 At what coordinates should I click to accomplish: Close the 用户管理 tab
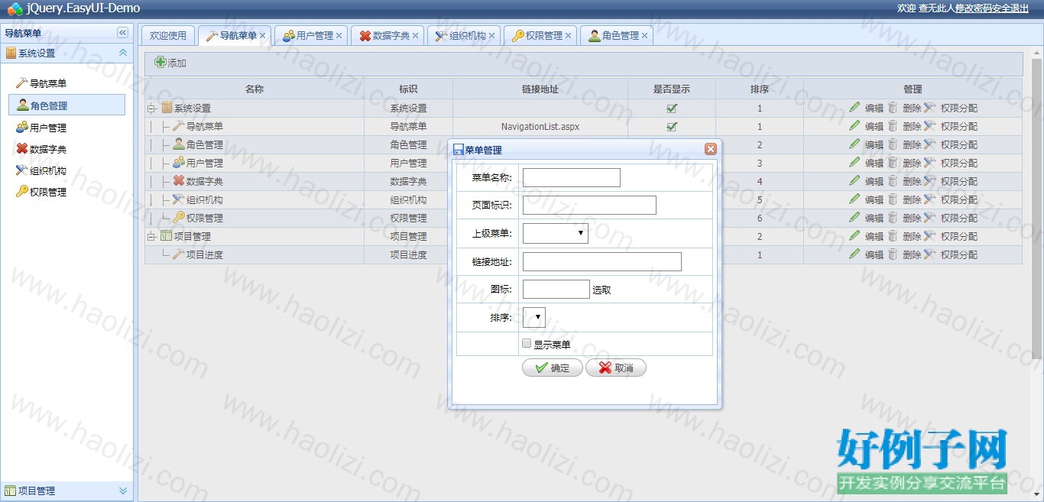coord(339,35)
